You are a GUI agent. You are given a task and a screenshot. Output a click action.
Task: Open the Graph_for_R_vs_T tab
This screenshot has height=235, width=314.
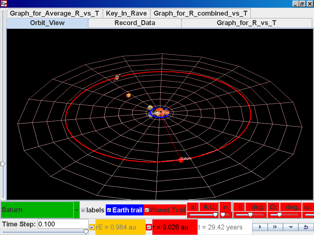click(246, 23)
